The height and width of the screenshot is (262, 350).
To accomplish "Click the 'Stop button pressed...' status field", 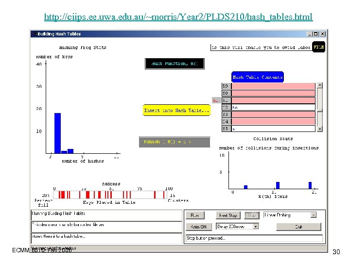I will (x=254, y=238).
